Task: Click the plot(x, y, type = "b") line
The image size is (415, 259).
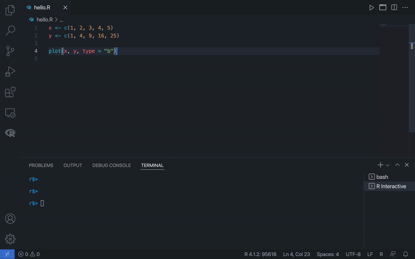Action: point(83,51)
